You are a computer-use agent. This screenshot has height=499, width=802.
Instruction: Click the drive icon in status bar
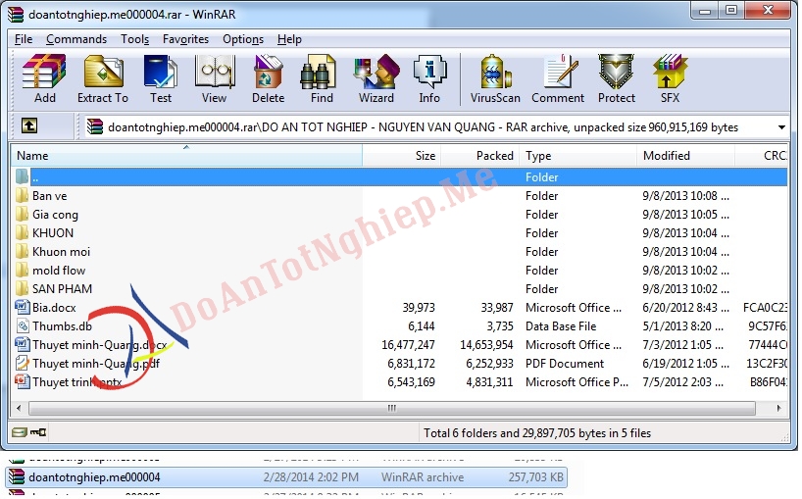[19, 433]
